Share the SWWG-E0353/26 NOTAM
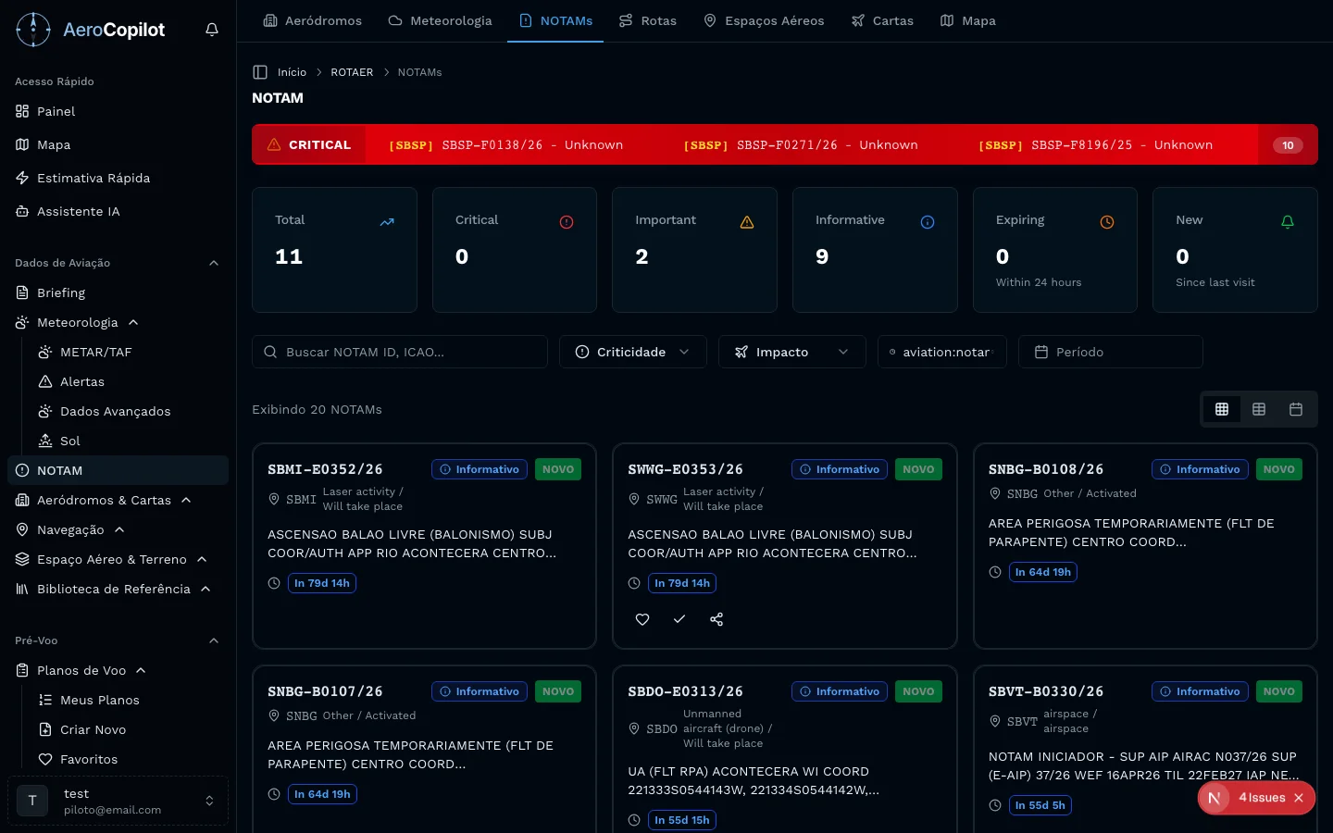Image resolution: width=1333 pixels, height=833 pixels. [x=716, y=619]
